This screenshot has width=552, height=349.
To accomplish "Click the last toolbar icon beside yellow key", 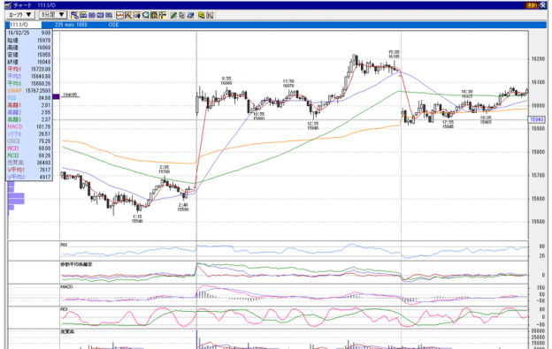I will (210, 15).
